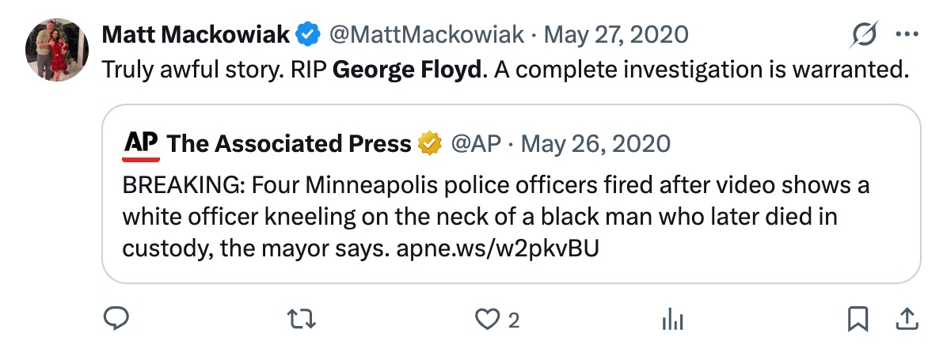Click the Associated Press AP logo
The width and height of the screenshot is (947, 345).
tap(142, 143)
